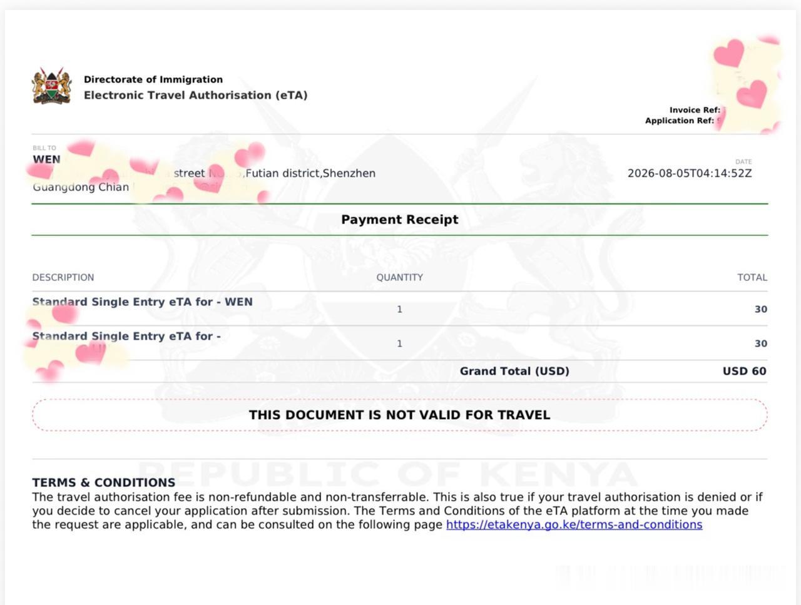Click the Application Ref label

680,121
